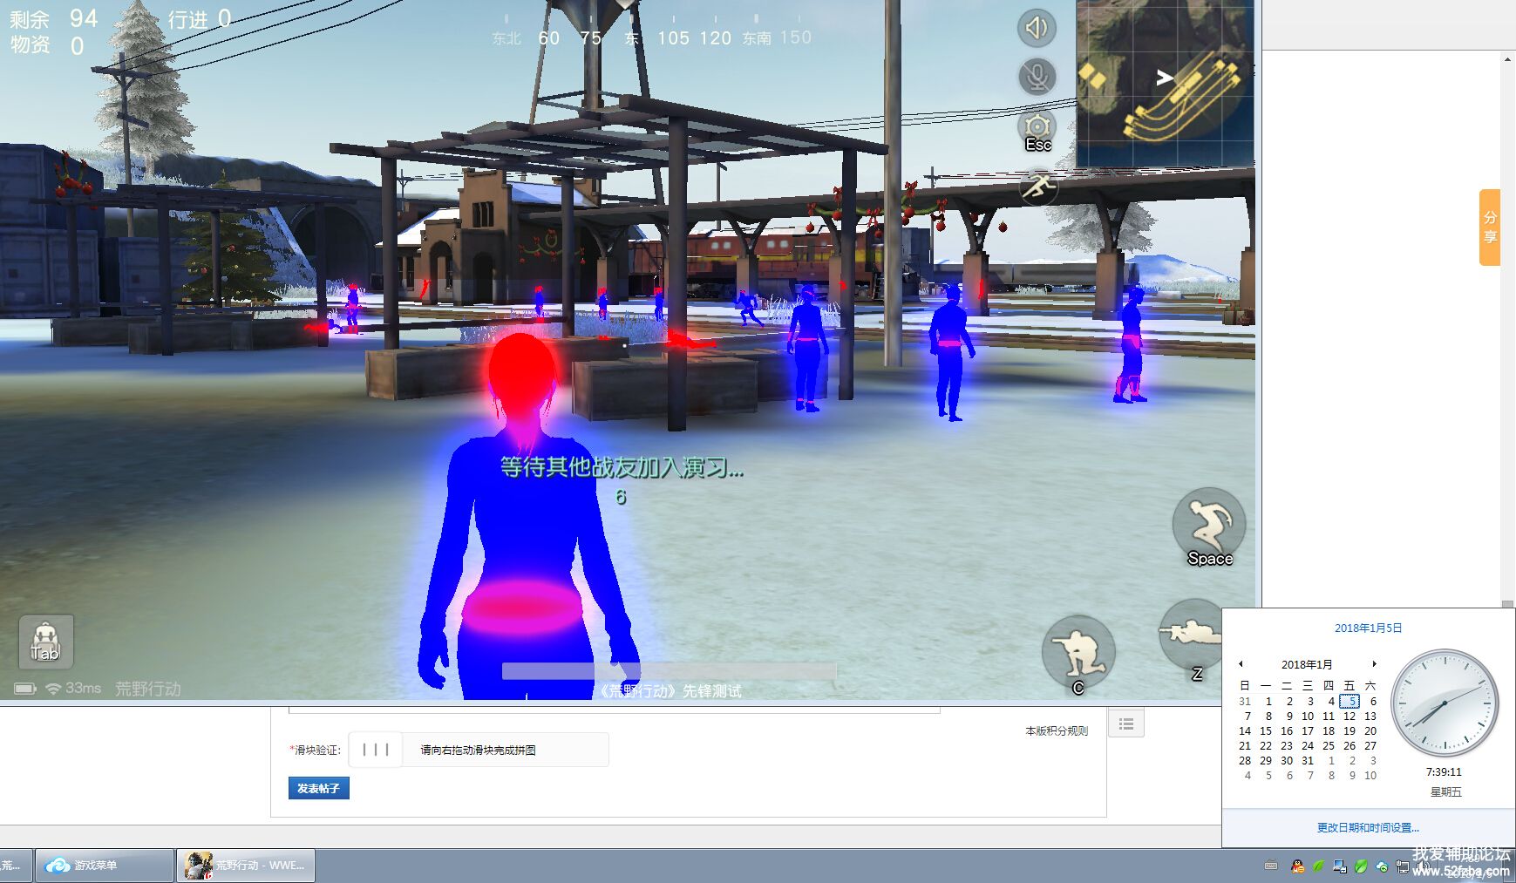Select date 24 in the calendar
The width and height of the screenshot is (1516, 883).
click(x=1308, y=745)
